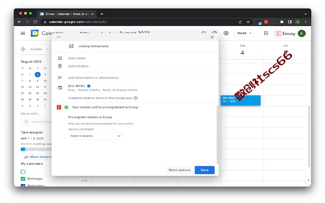Toggle the Birthdays calendar checkbox

pos(23,179)
